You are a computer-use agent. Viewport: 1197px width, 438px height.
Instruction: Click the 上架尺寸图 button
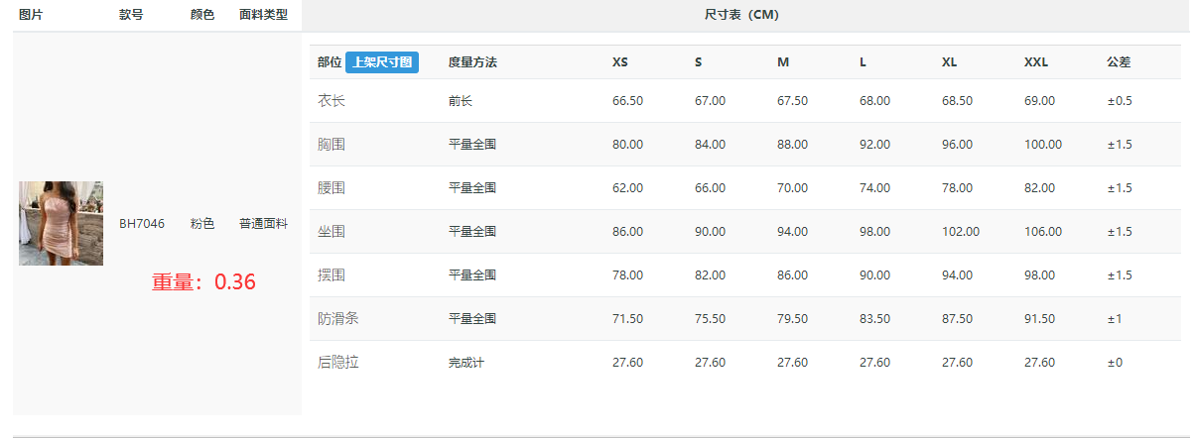point(382,62)
